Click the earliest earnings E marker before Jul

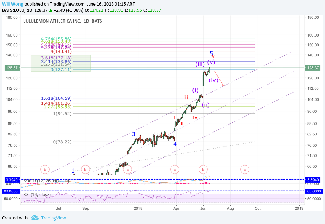[x=45, y=169]
